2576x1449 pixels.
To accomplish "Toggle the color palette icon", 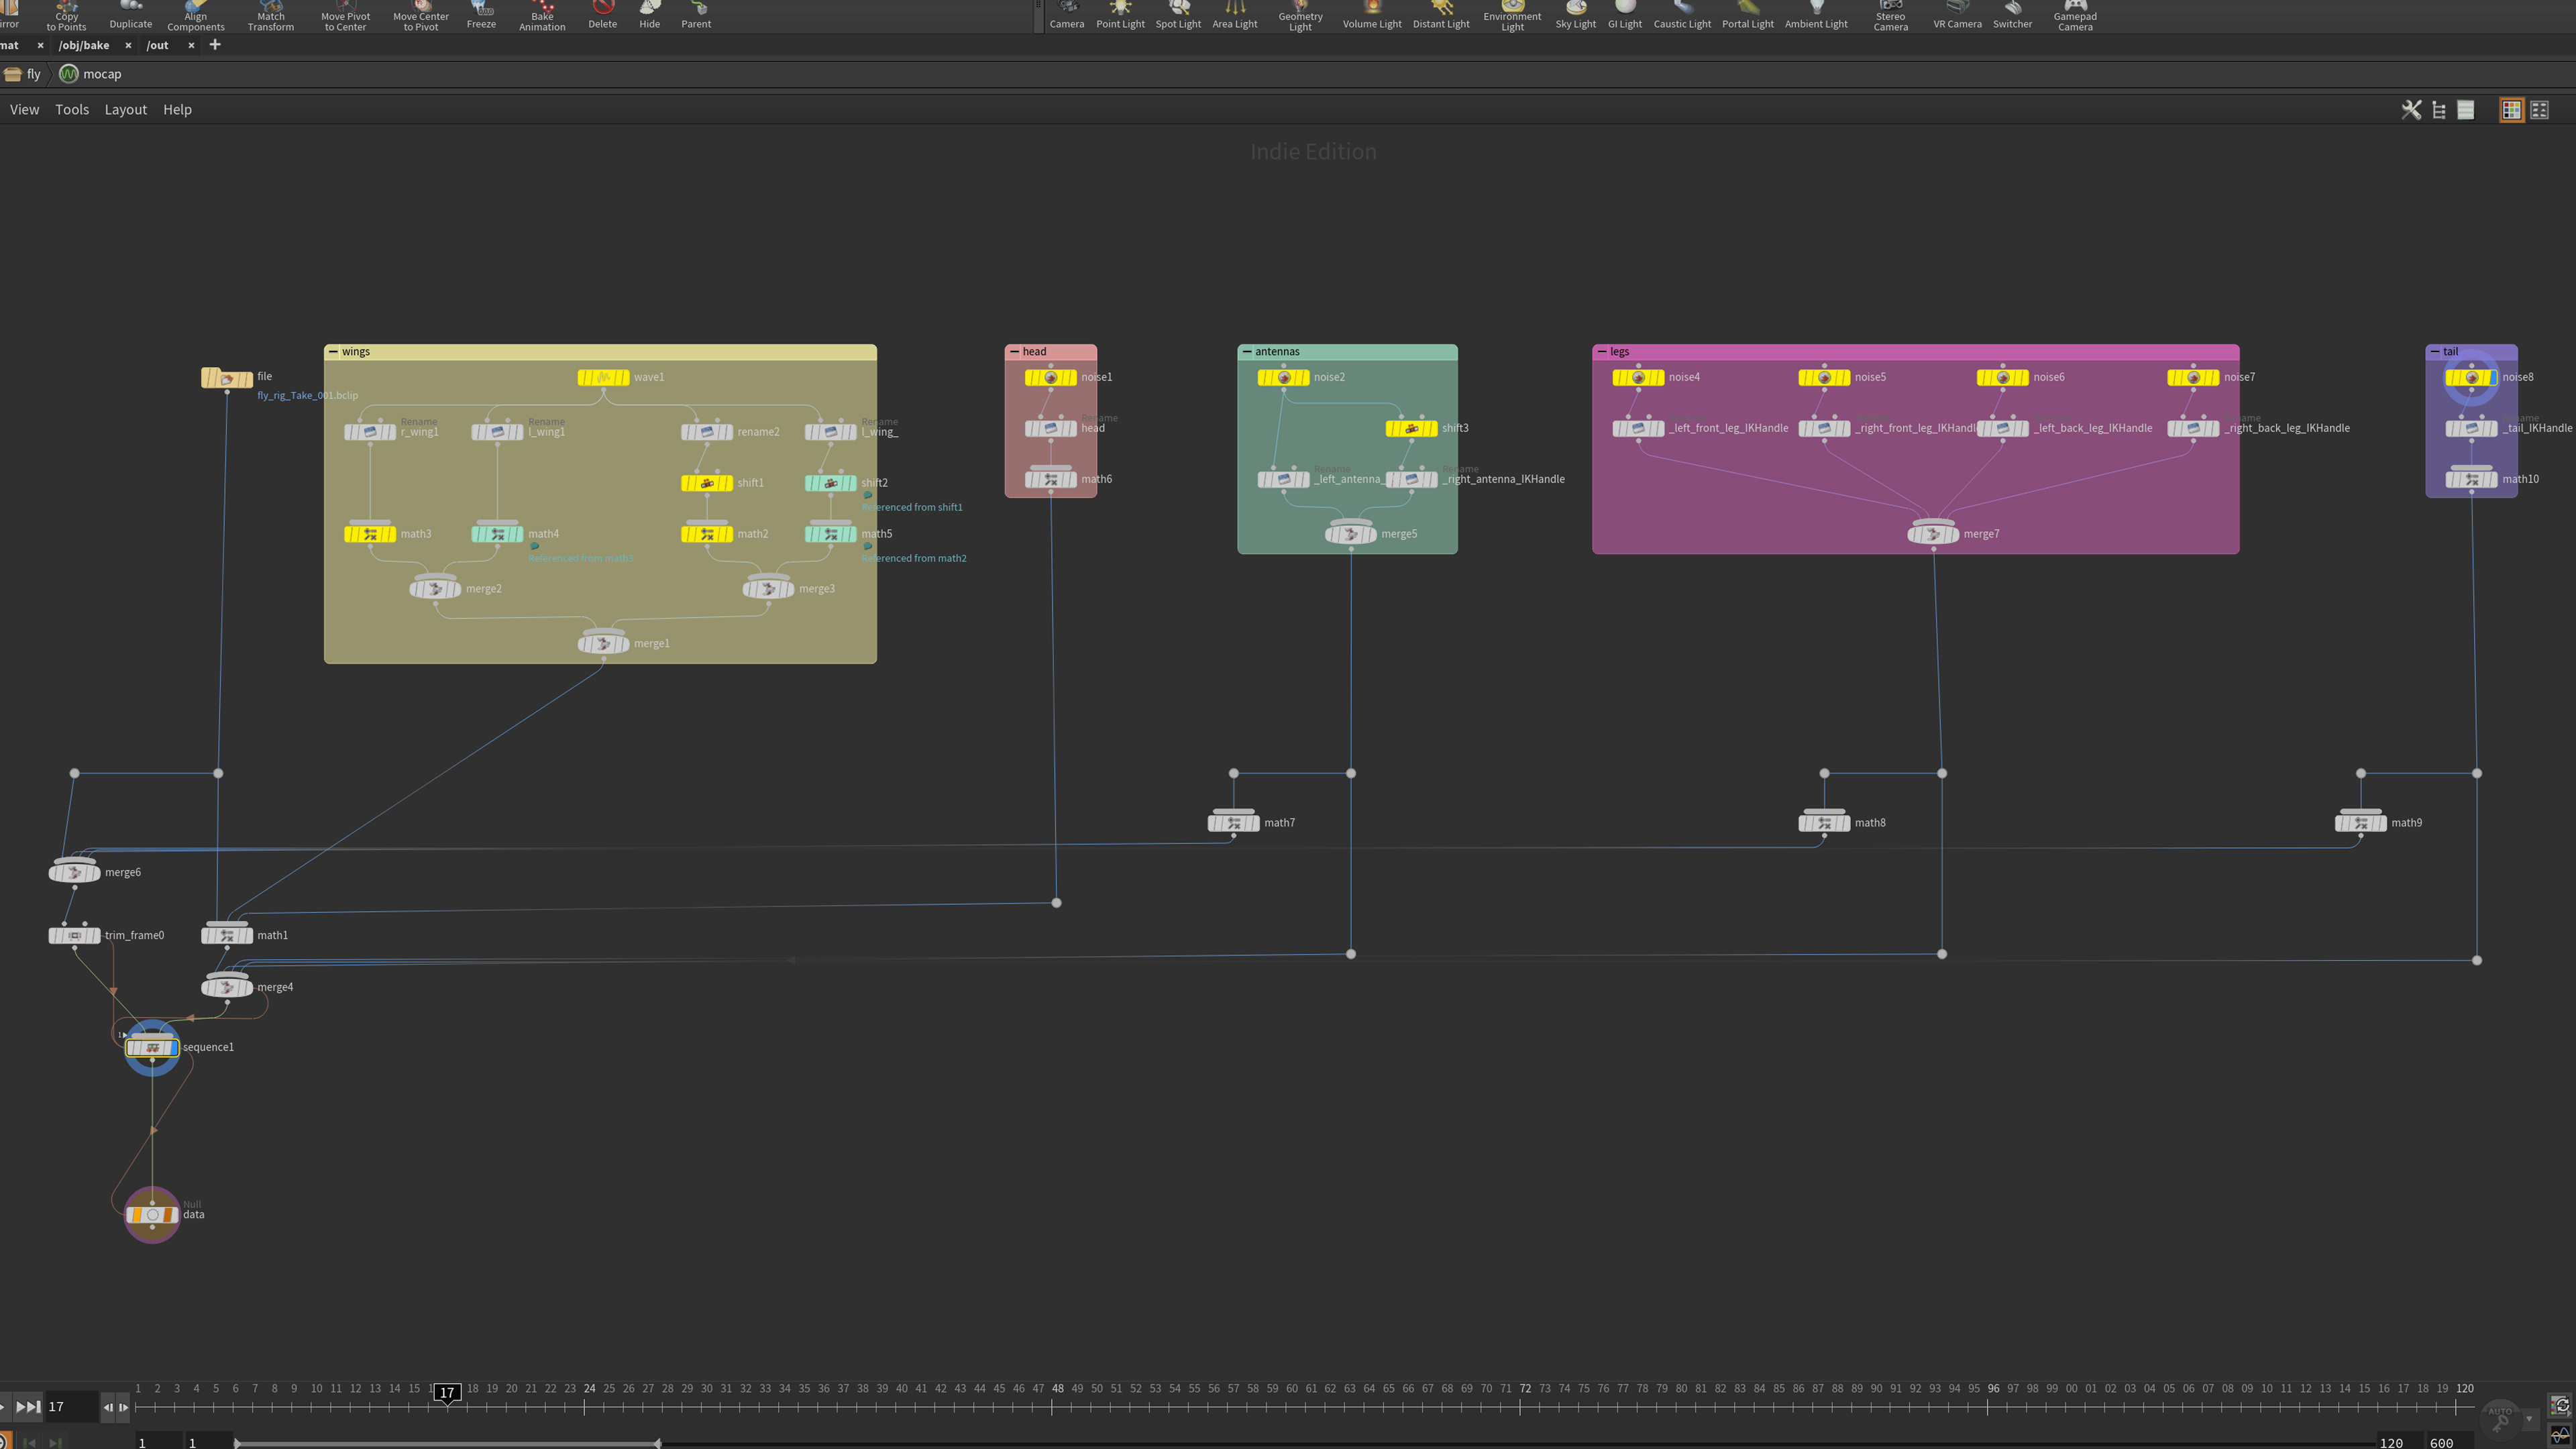I will click(2511, 110).
